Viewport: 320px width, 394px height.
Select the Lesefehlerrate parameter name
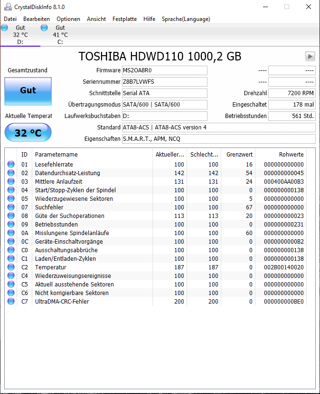pyautogui.click(x=54, y=164)
